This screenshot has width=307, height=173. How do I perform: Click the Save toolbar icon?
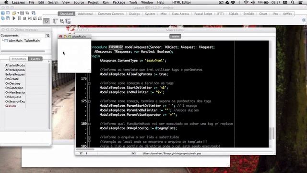coord(22,13)
